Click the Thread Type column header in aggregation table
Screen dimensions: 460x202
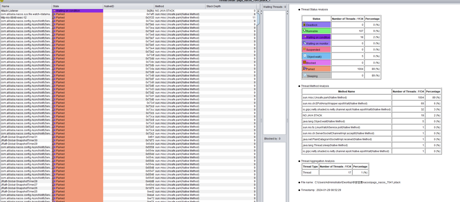(x=310, y=166)
